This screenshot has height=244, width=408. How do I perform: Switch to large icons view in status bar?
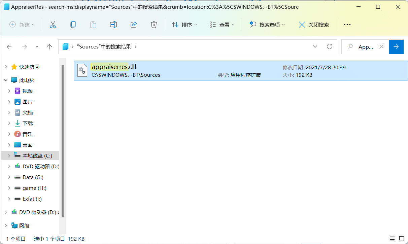401,239
